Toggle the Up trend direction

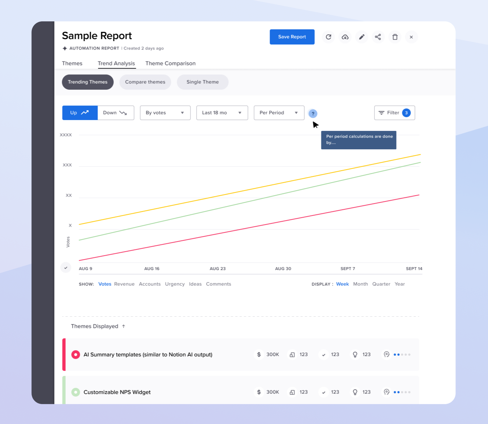[80, 113]
